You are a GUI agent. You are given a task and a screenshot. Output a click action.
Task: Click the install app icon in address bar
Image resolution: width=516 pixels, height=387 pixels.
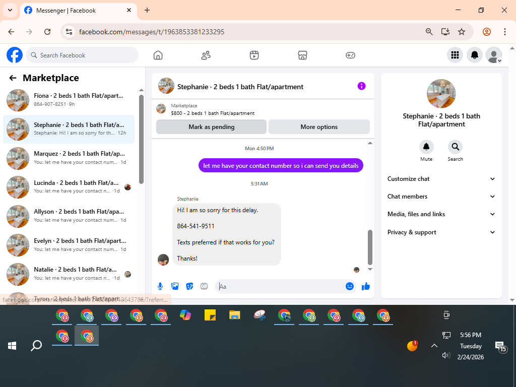click(x=445, y=32)
